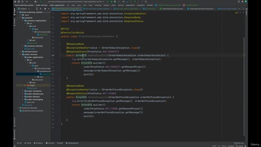
Task: Click the Synchronize/reload icon in the toolbar
Action: click(22, 2)
